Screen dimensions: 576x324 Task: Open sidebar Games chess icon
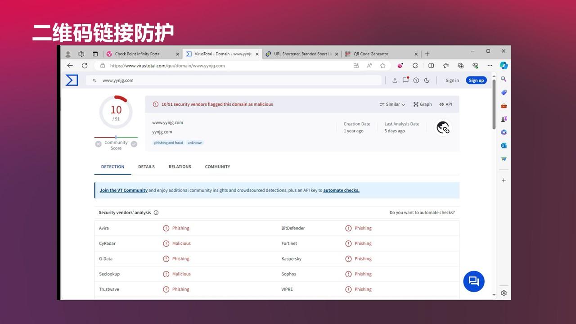point(504,119)
